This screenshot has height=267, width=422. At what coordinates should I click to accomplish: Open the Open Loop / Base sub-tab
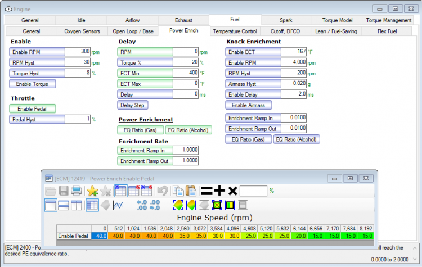click(x=133, y=31)
